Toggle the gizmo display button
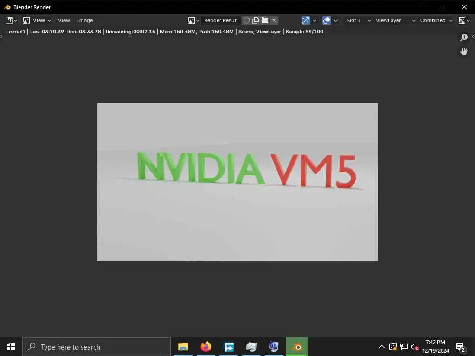The height and width of the screenshot is (356, 475). [306, 20]
